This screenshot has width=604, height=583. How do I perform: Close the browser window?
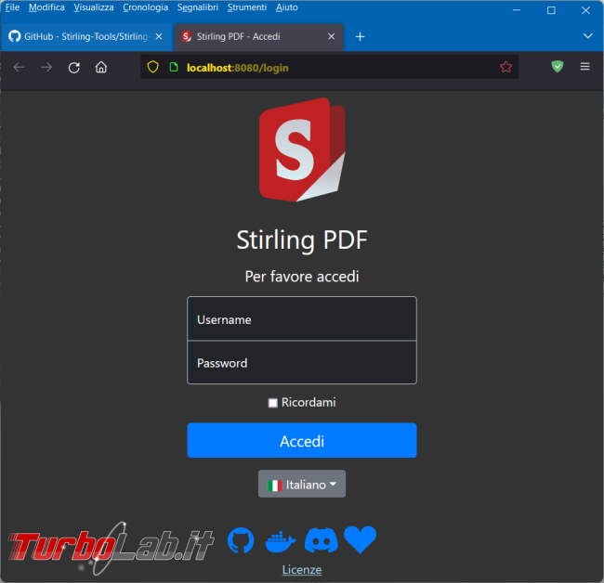click(585, 10)
